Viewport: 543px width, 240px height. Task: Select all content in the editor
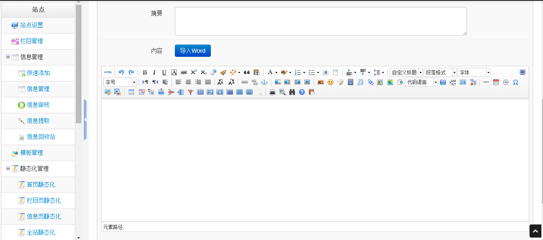(326, 72)
